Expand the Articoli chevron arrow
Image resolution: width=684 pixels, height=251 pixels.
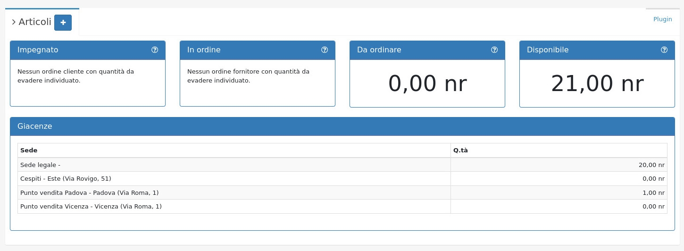(x=14, y=22)
